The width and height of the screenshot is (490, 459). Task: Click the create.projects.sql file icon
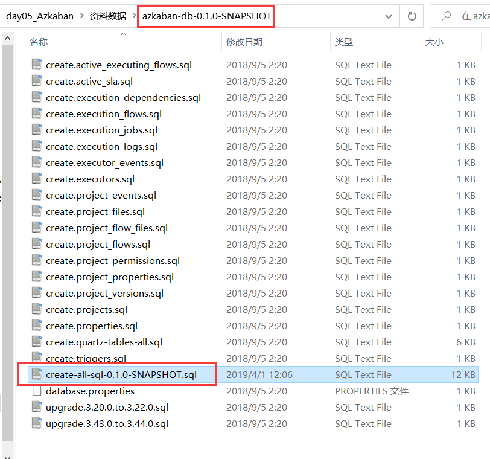click(x=37, y=309)
